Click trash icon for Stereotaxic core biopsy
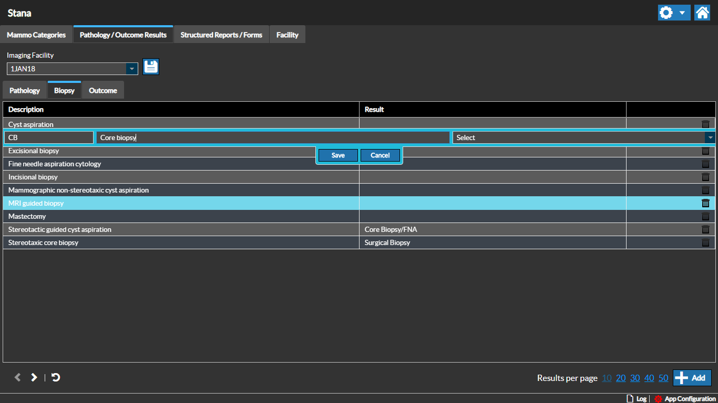 point(705,242)
